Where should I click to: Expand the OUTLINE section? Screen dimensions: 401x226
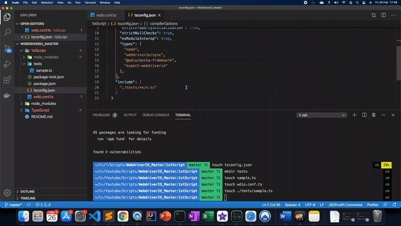27,191
